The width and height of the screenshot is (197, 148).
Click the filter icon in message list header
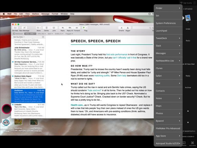[x=43, y=37]
